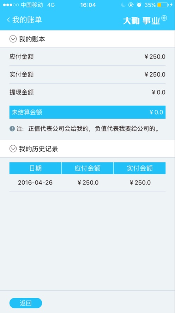Tap the rotation lock status icon

[131, 5]
